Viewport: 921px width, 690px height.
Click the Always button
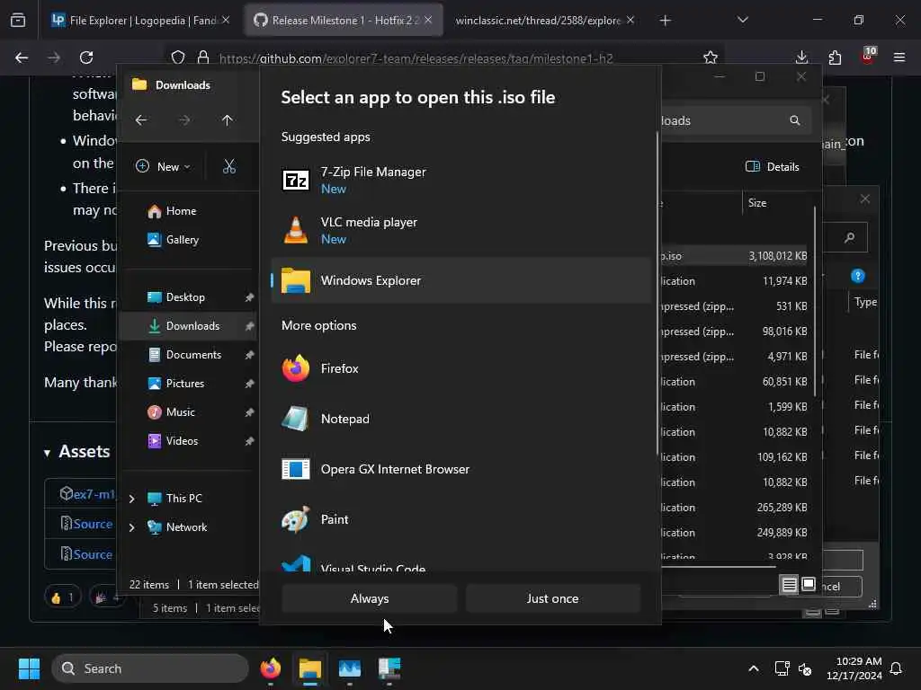(370, 598)
